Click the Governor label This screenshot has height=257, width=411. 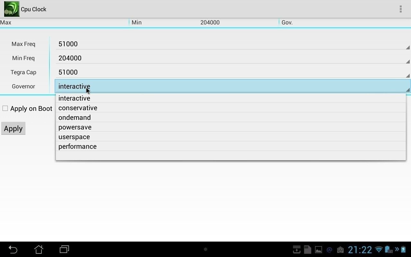pyautogui.click(x=23, y=86)
